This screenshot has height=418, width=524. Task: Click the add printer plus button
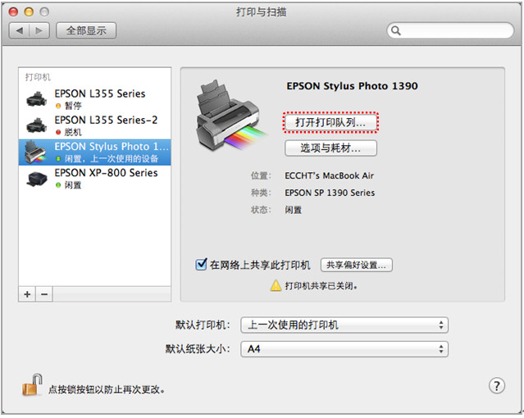[x=27, y=294]
